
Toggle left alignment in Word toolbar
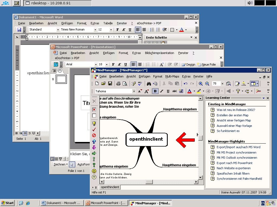[x=138, y=30]
